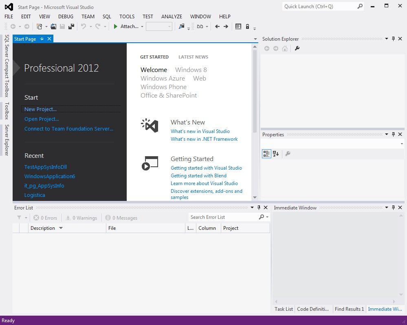Open the solution configurations combo box
The image size is (407, 325).
pyautogui.click(x=159, y=26)
